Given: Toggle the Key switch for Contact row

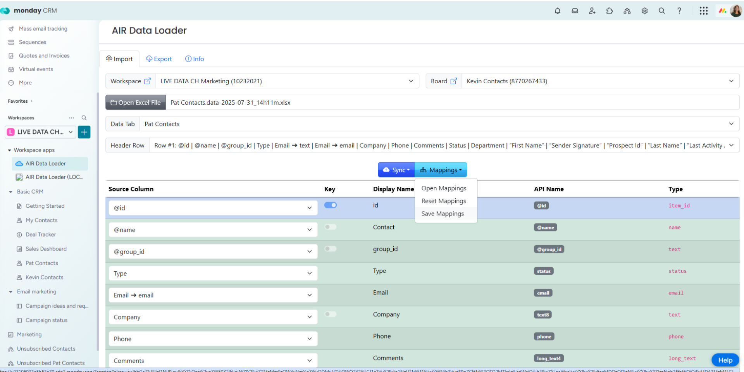Looking at the screenshot, I should [x=331, y=227].
